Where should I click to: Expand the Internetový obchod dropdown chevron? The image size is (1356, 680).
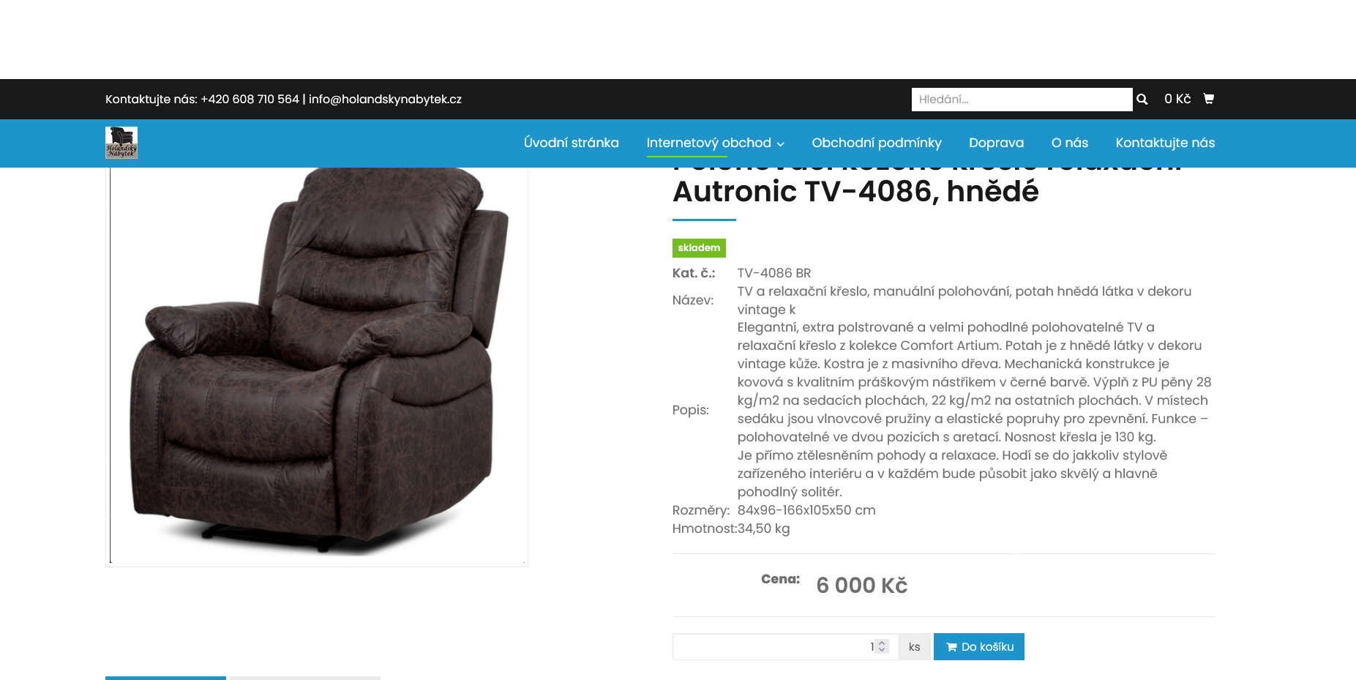click(x=781, y=144)
